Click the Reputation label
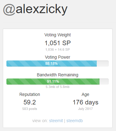The width and height of the screenshot is (116, 131). coord(30,95)
